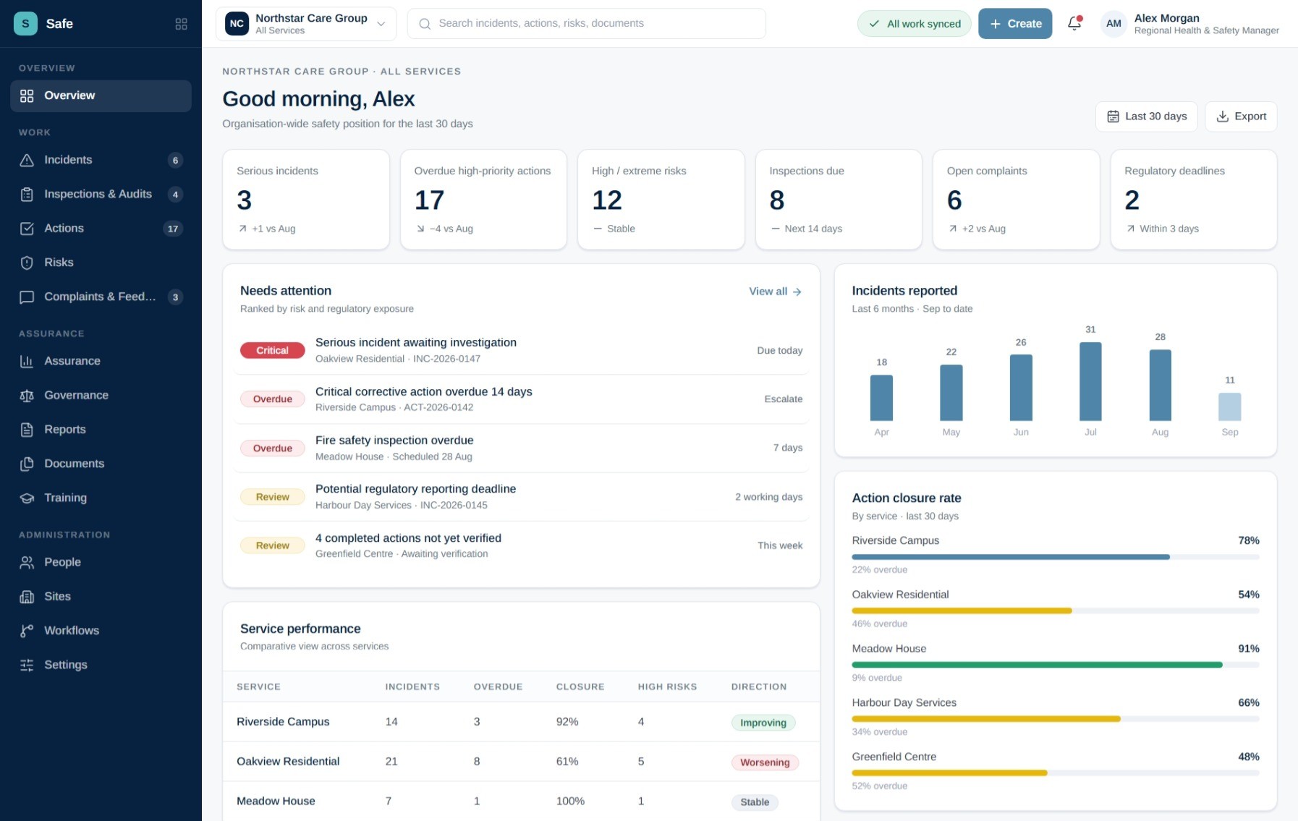Open the People section
Viewport: 1298px width, 821px height.
[x=101, y=562]
